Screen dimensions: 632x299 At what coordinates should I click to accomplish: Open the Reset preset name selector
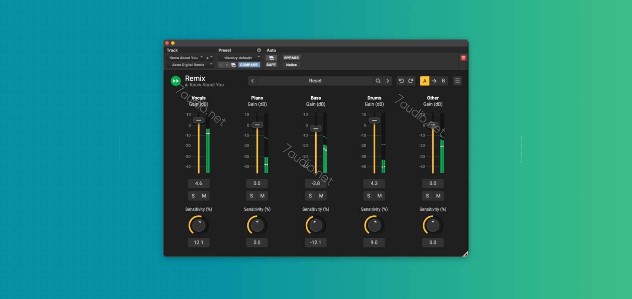tap(315, 81)
